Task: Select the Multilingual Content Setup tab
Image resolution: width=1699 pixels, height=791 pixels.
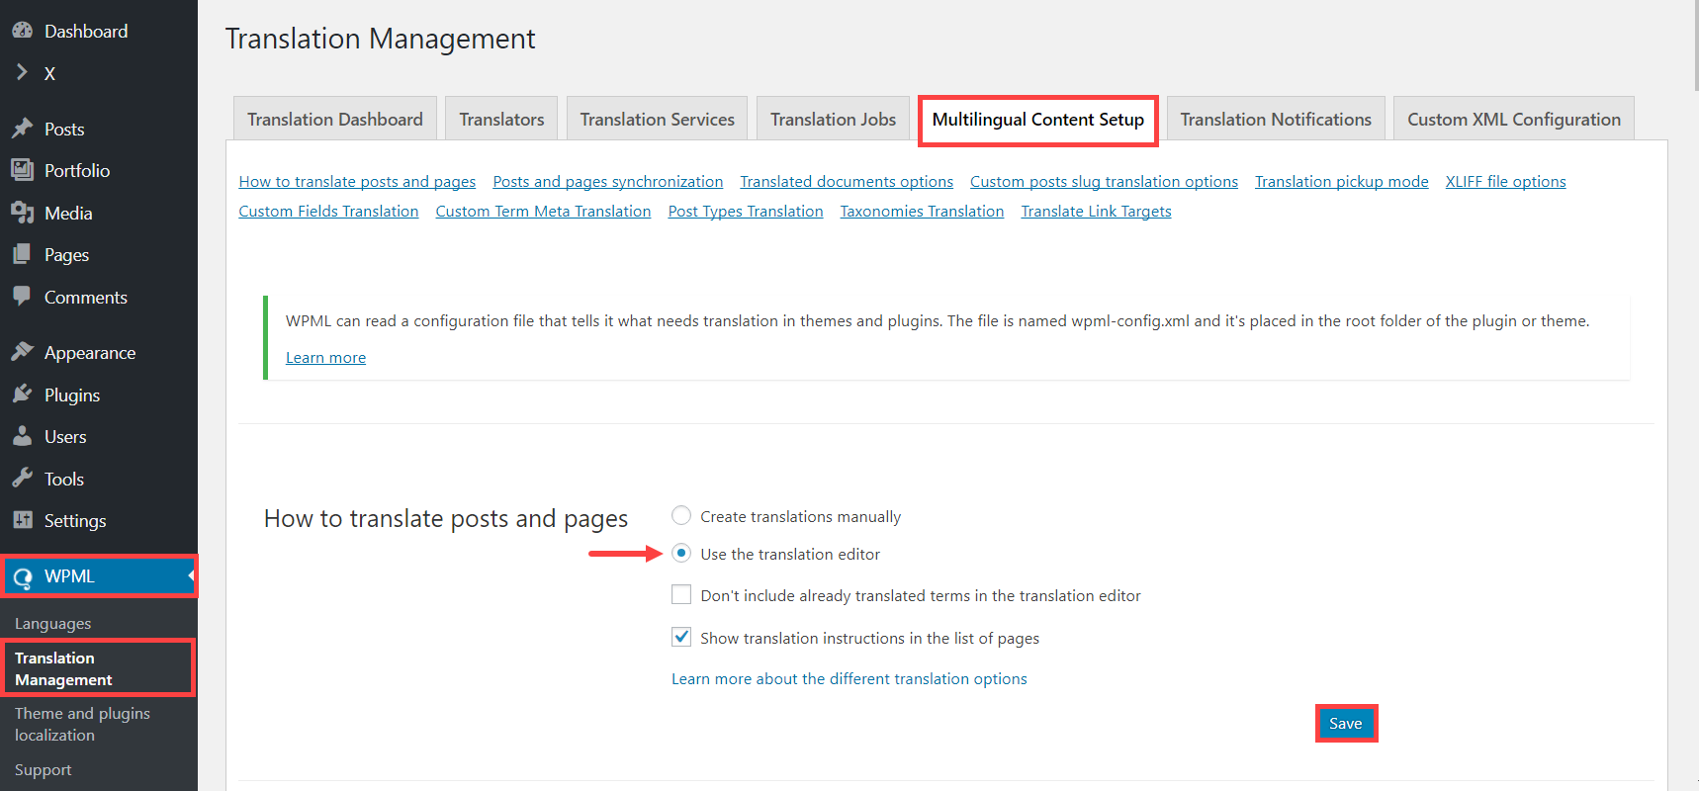Action: (1038, 120)
